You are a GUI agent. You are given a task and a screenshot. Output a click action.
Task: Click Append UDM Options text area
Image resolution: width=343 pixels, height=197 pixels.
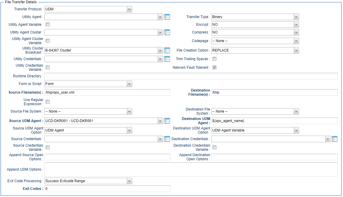191,169
